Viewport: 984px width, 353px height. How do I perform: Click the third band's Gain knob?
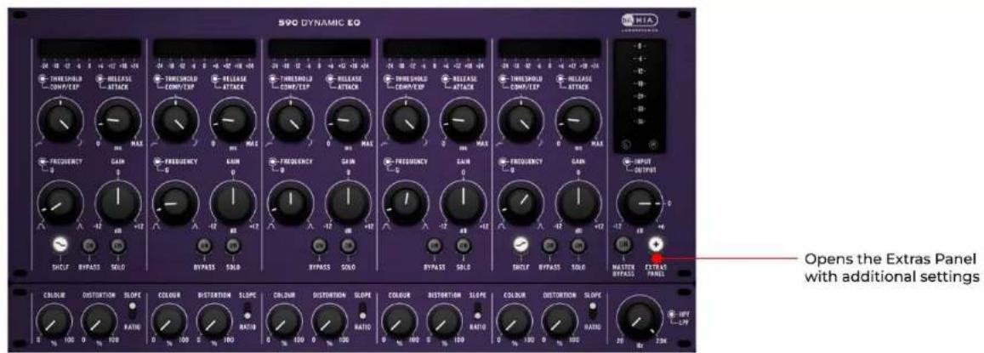(348, 204)
